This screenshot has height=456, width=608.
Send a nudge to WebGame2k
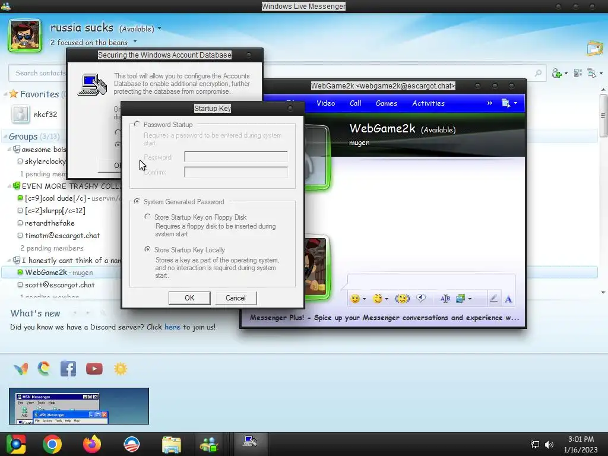(403, 299)
